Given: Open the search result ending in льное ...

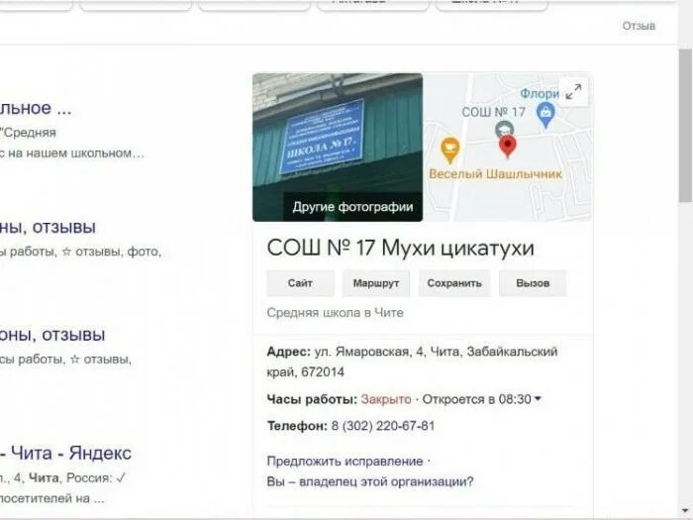Looking at the screenshot, I should [36, 108].
